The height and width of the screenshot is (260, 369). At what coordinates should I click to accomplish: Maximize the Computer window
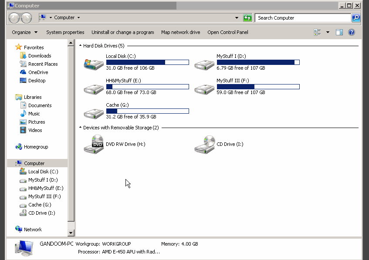coord(349,5)
